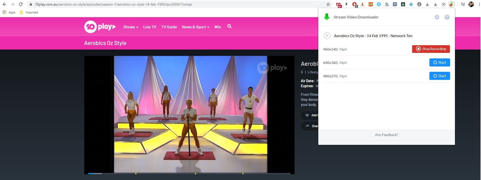
Task: Open the Gmail extension showing 62
Action: coord(338,4)
